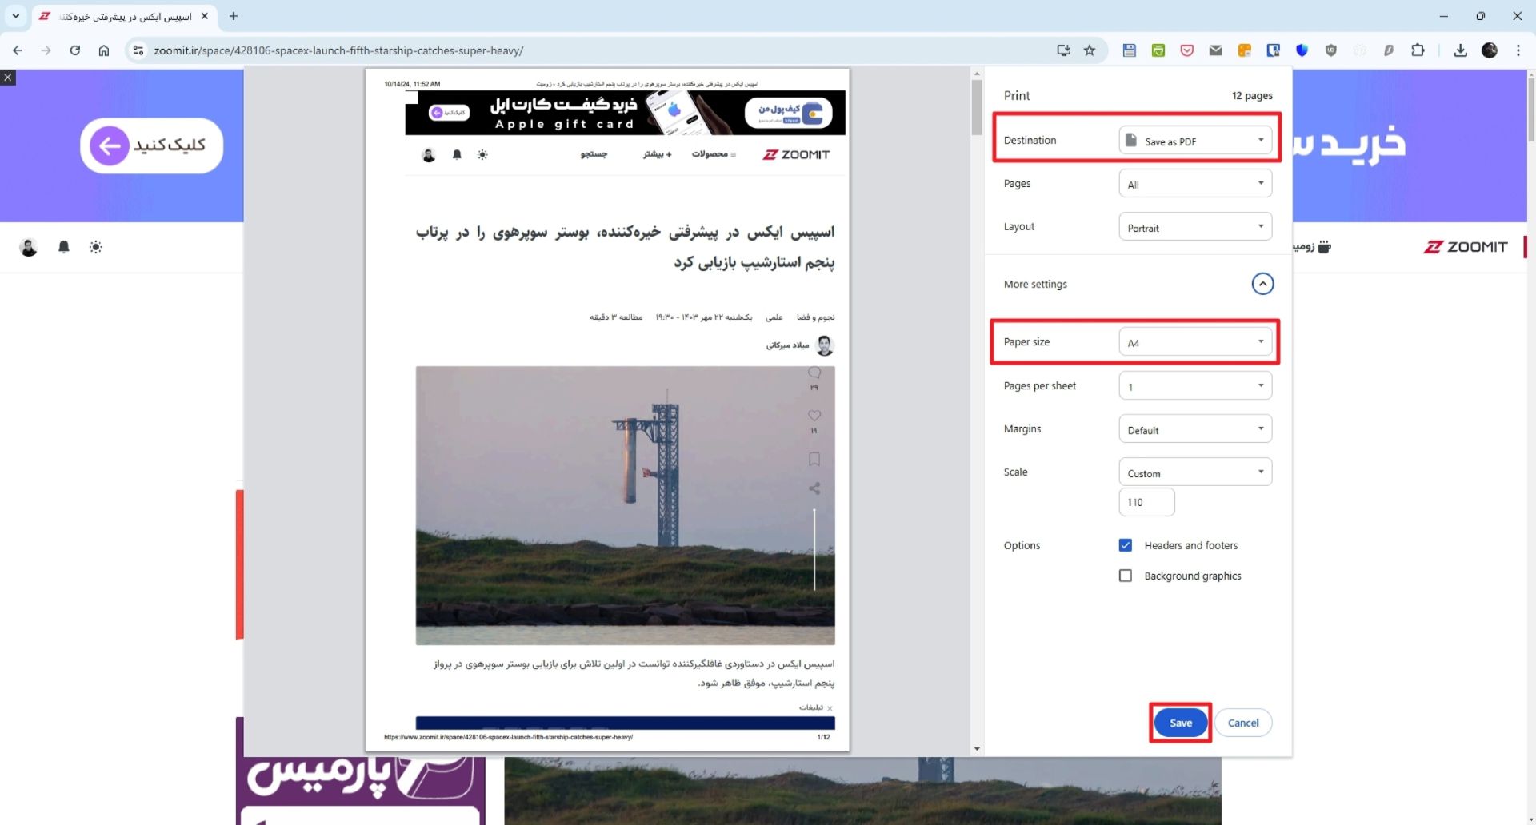
Task: Open the Chrome profile avatar
Action: coord(1490,50)
